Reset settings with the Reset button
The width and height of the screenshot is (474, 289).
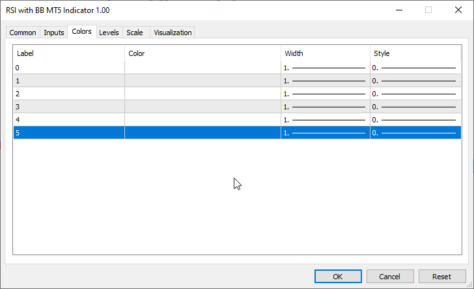[442, 276]
